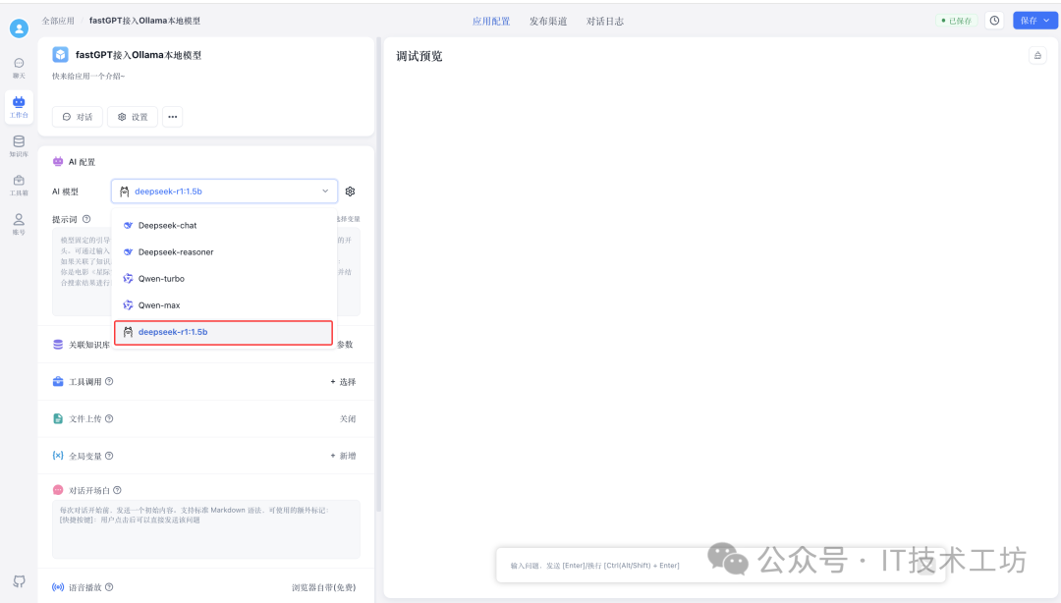The width and height of the screenshot is (1061, 603).
Task: Collapse the AI 模型 dropdown selector
Action: [x=224, y=192]
